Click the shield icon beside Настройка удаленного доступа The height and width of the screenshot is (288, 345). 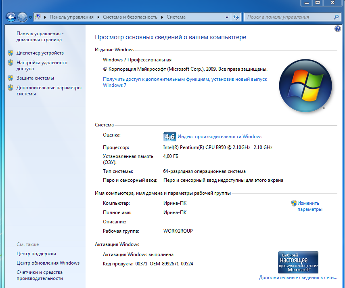pyautogui.click(x=10, y=63)
